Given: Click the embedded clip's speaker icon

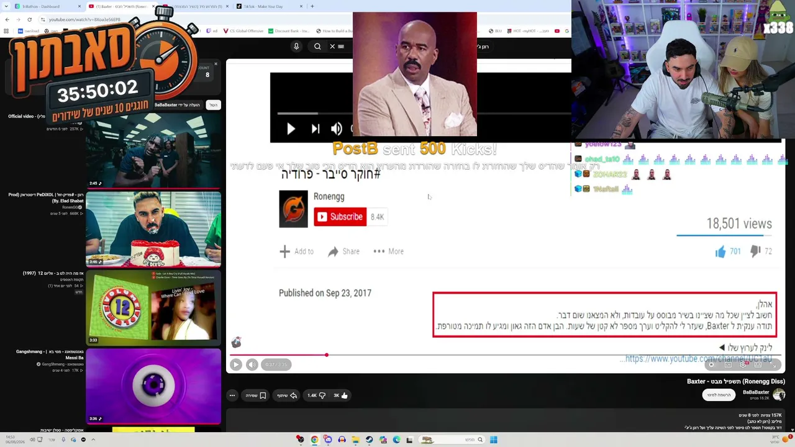Looking at the screenshot, I should [x=337, y=129].
